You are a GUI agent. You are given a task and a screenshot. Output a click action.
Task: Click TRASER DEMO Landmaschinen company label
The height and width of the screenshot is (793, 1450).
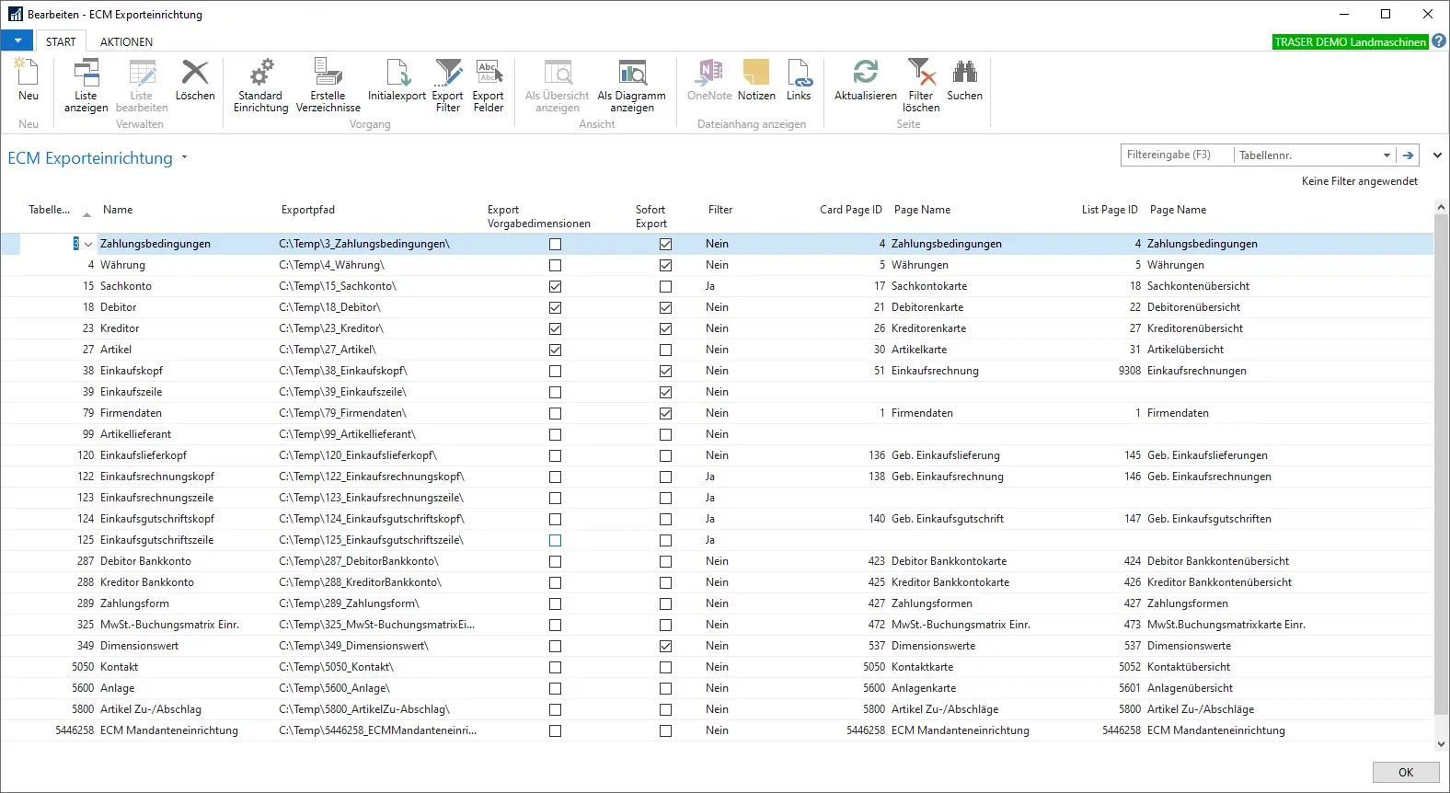pos(1350,41)
